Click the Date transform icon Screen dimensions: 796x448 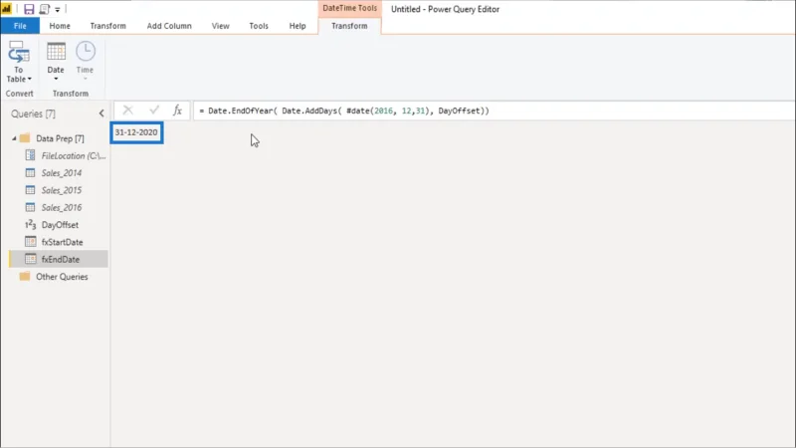coord(56,52)
